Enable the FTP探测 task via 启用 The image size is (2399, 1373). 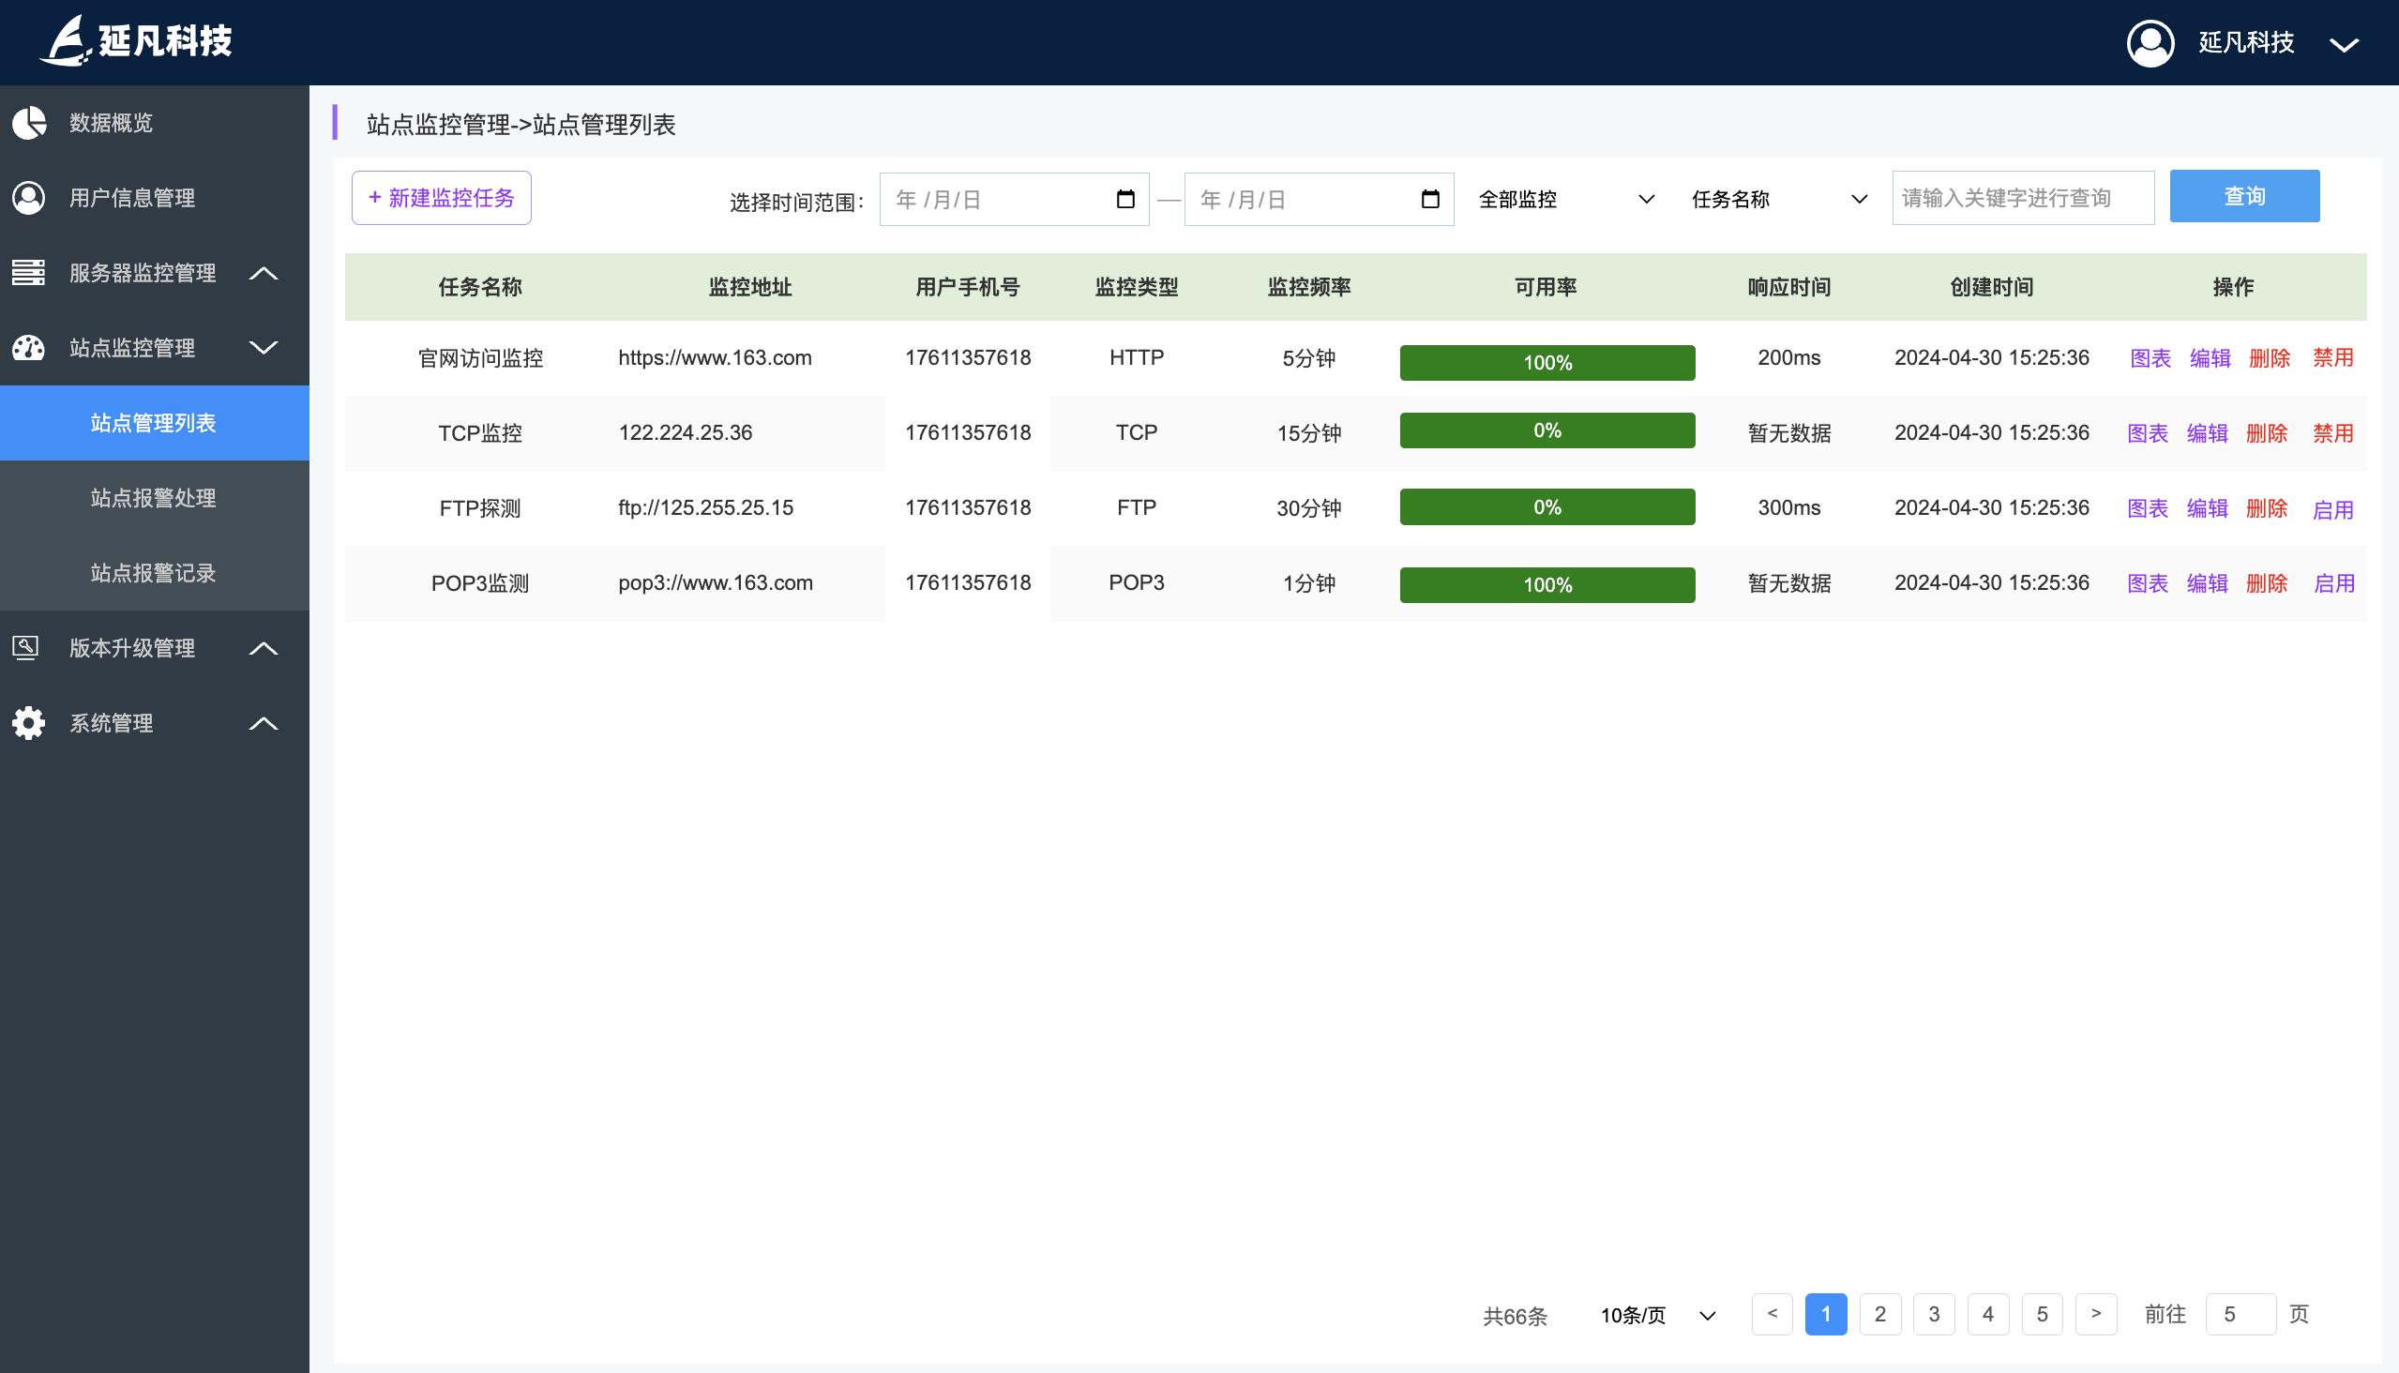(2333, 509)
